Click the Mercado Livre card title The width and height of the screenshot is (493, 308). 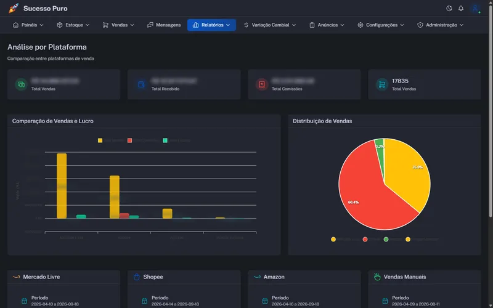(41, 277)
